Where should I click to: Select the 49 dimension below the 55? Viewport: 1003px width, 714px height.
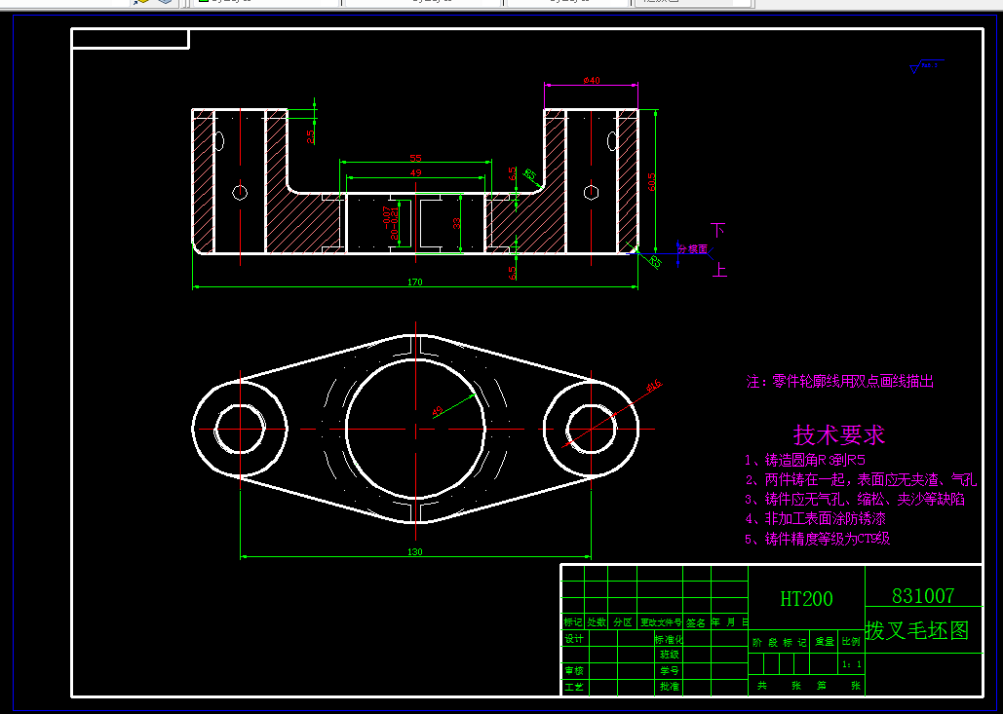click(416, 172)
